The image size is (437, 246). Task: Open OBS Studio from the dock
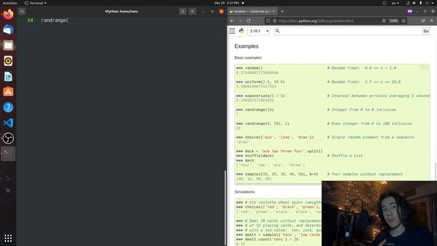click(x=8, y=138)
